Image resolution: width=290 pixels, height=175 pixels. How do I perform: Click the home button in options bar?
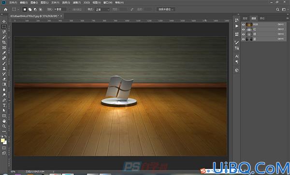click(6, 10)
